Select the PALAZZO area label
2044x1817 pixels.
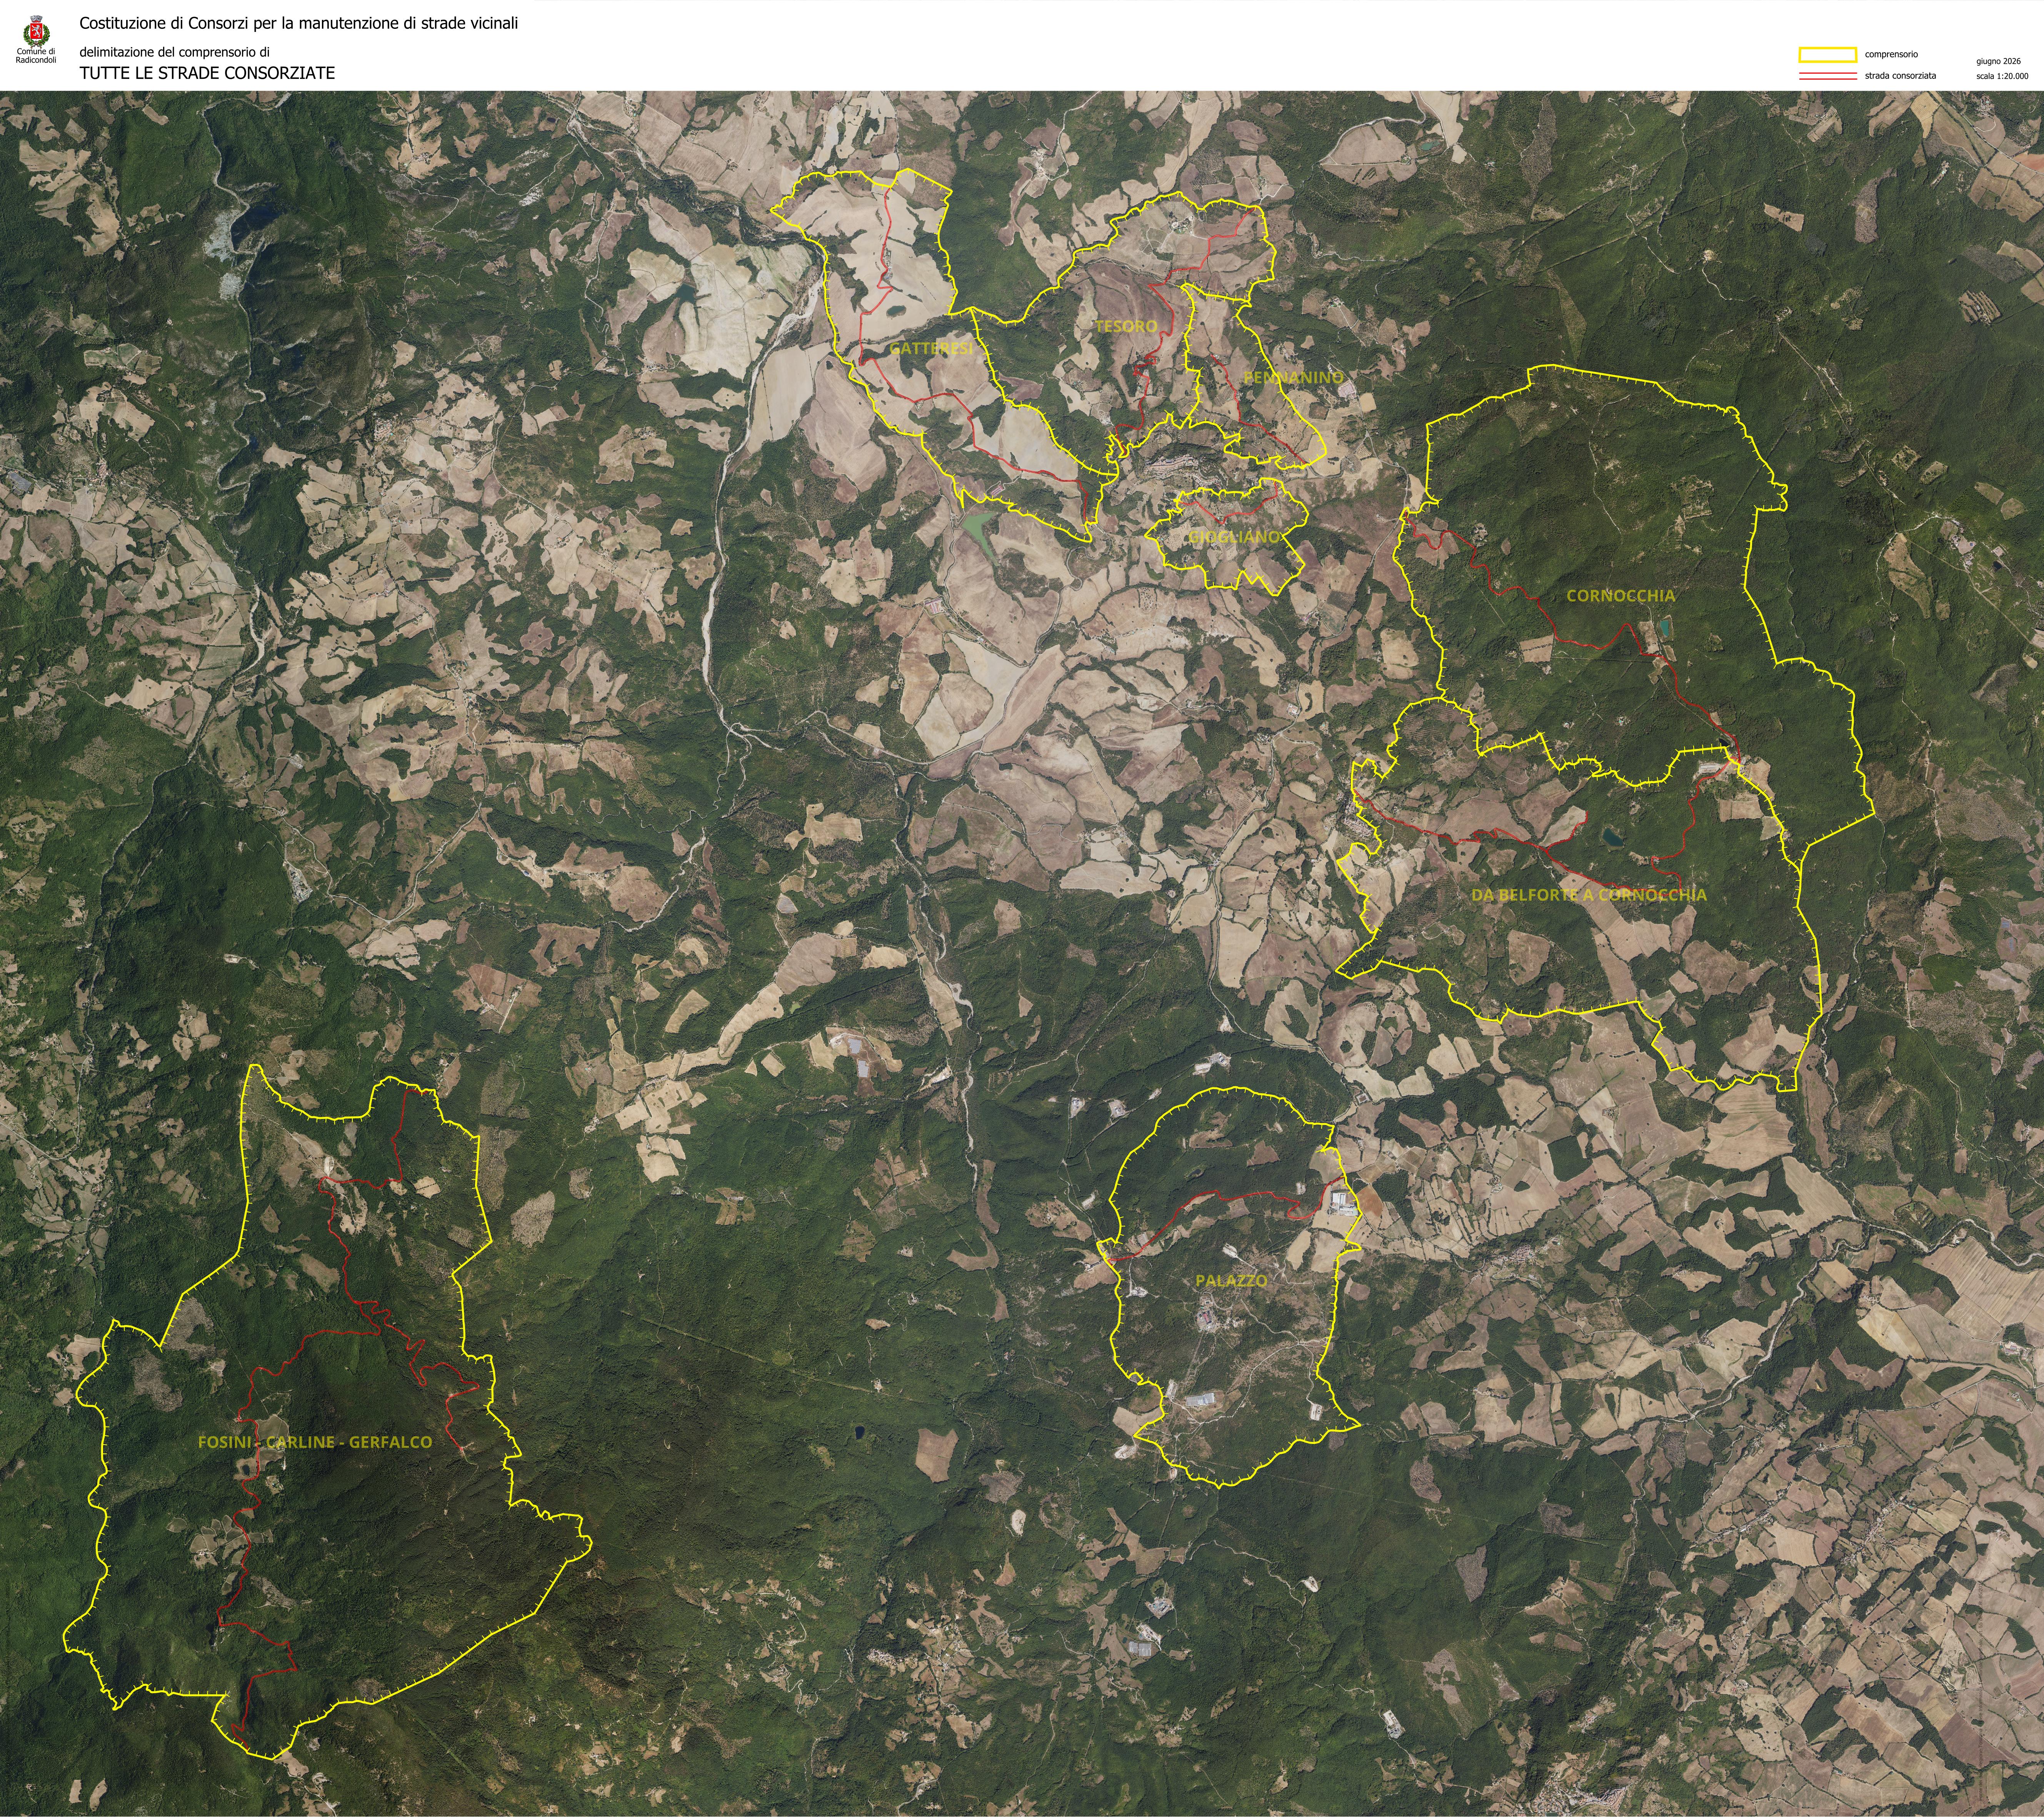click(1231, 1280)
